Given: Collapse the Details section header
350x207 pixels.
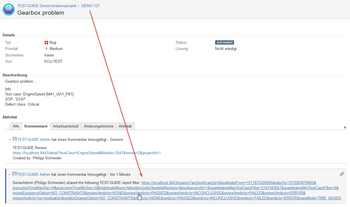Looking at the screenshot, I should [x=9, y=35].
